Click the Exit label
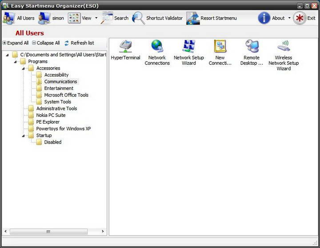 click(311, 18)
